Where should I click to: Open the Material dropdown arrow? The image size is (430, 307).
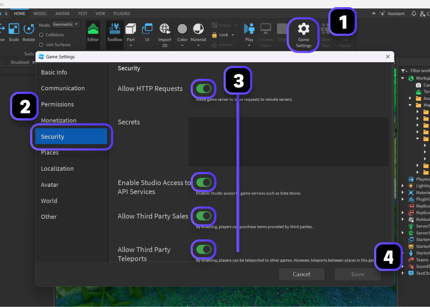point(198,45)
